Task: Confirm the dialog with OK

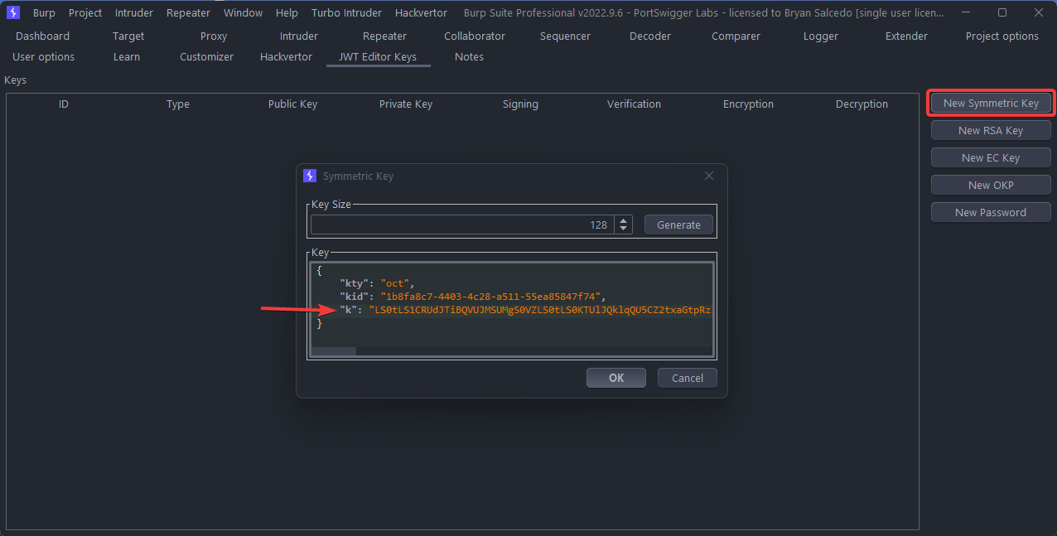Action: pos(615,378)
